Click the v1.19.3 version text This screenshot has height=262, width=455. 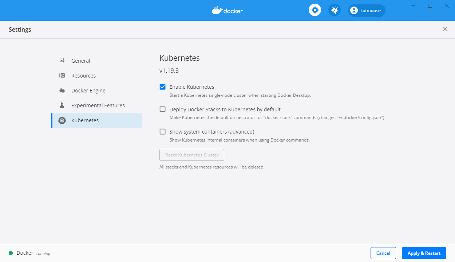169,71
